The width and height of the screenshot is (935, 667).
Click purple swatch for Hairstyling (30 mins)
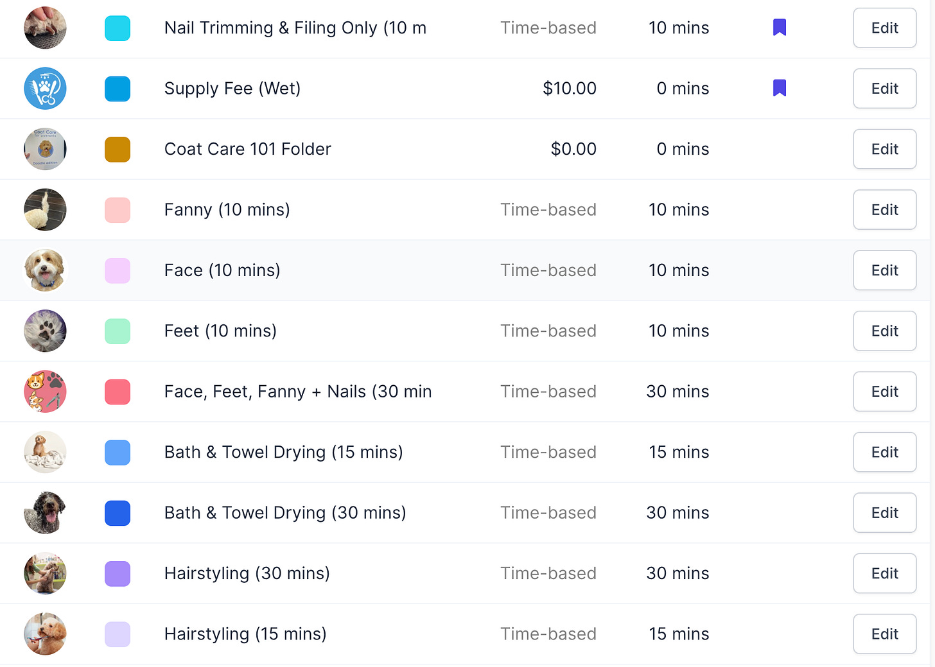[118, 574]
